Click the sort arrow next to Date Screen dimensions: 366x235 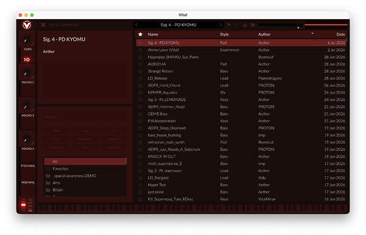(312, 33)
